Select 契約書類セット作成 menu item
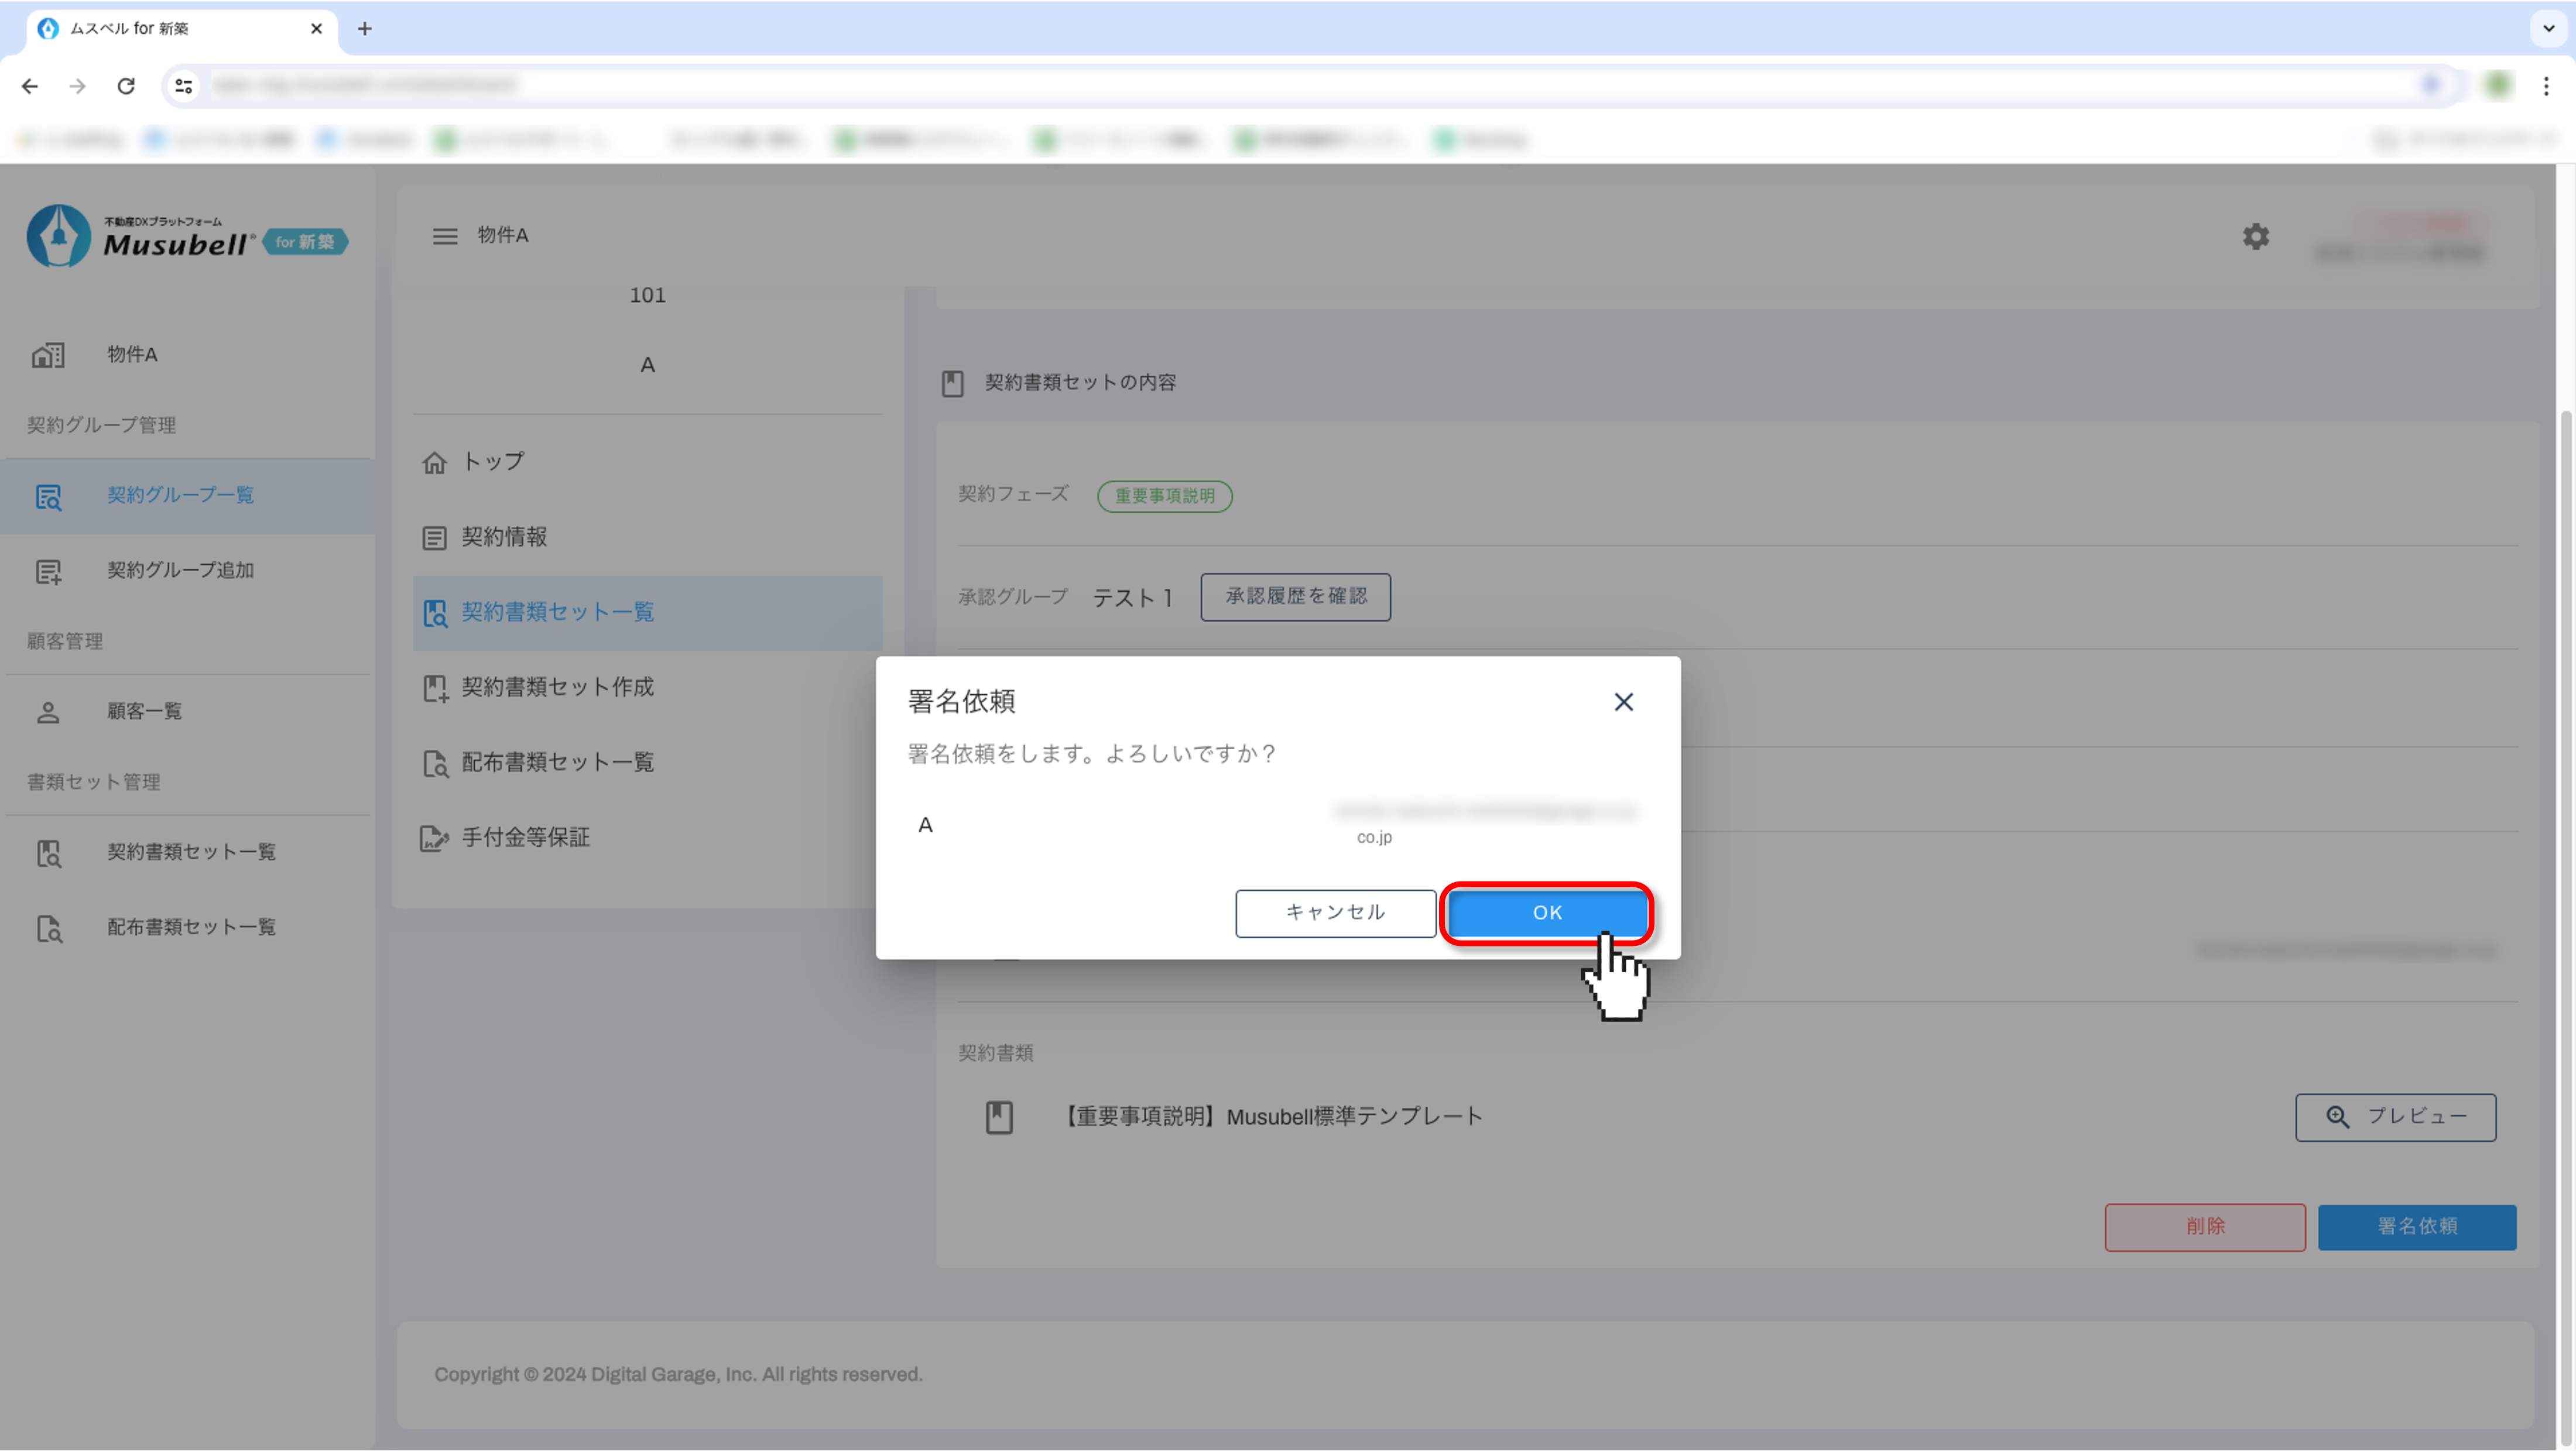Image resolution: width=2576 pixels, height=1451 pixels. pyautogui.click(x=557, y=687)
